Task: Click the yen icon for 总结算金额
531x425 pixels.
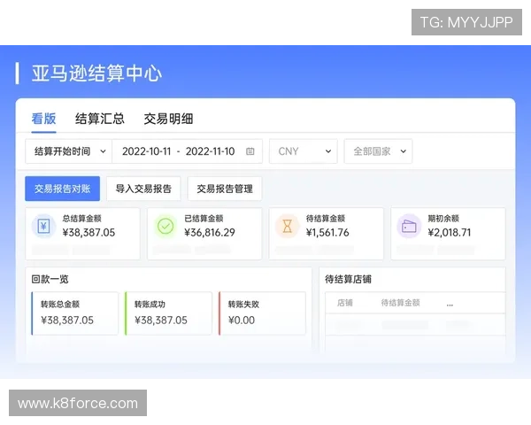Action: (x=43, y=226)
